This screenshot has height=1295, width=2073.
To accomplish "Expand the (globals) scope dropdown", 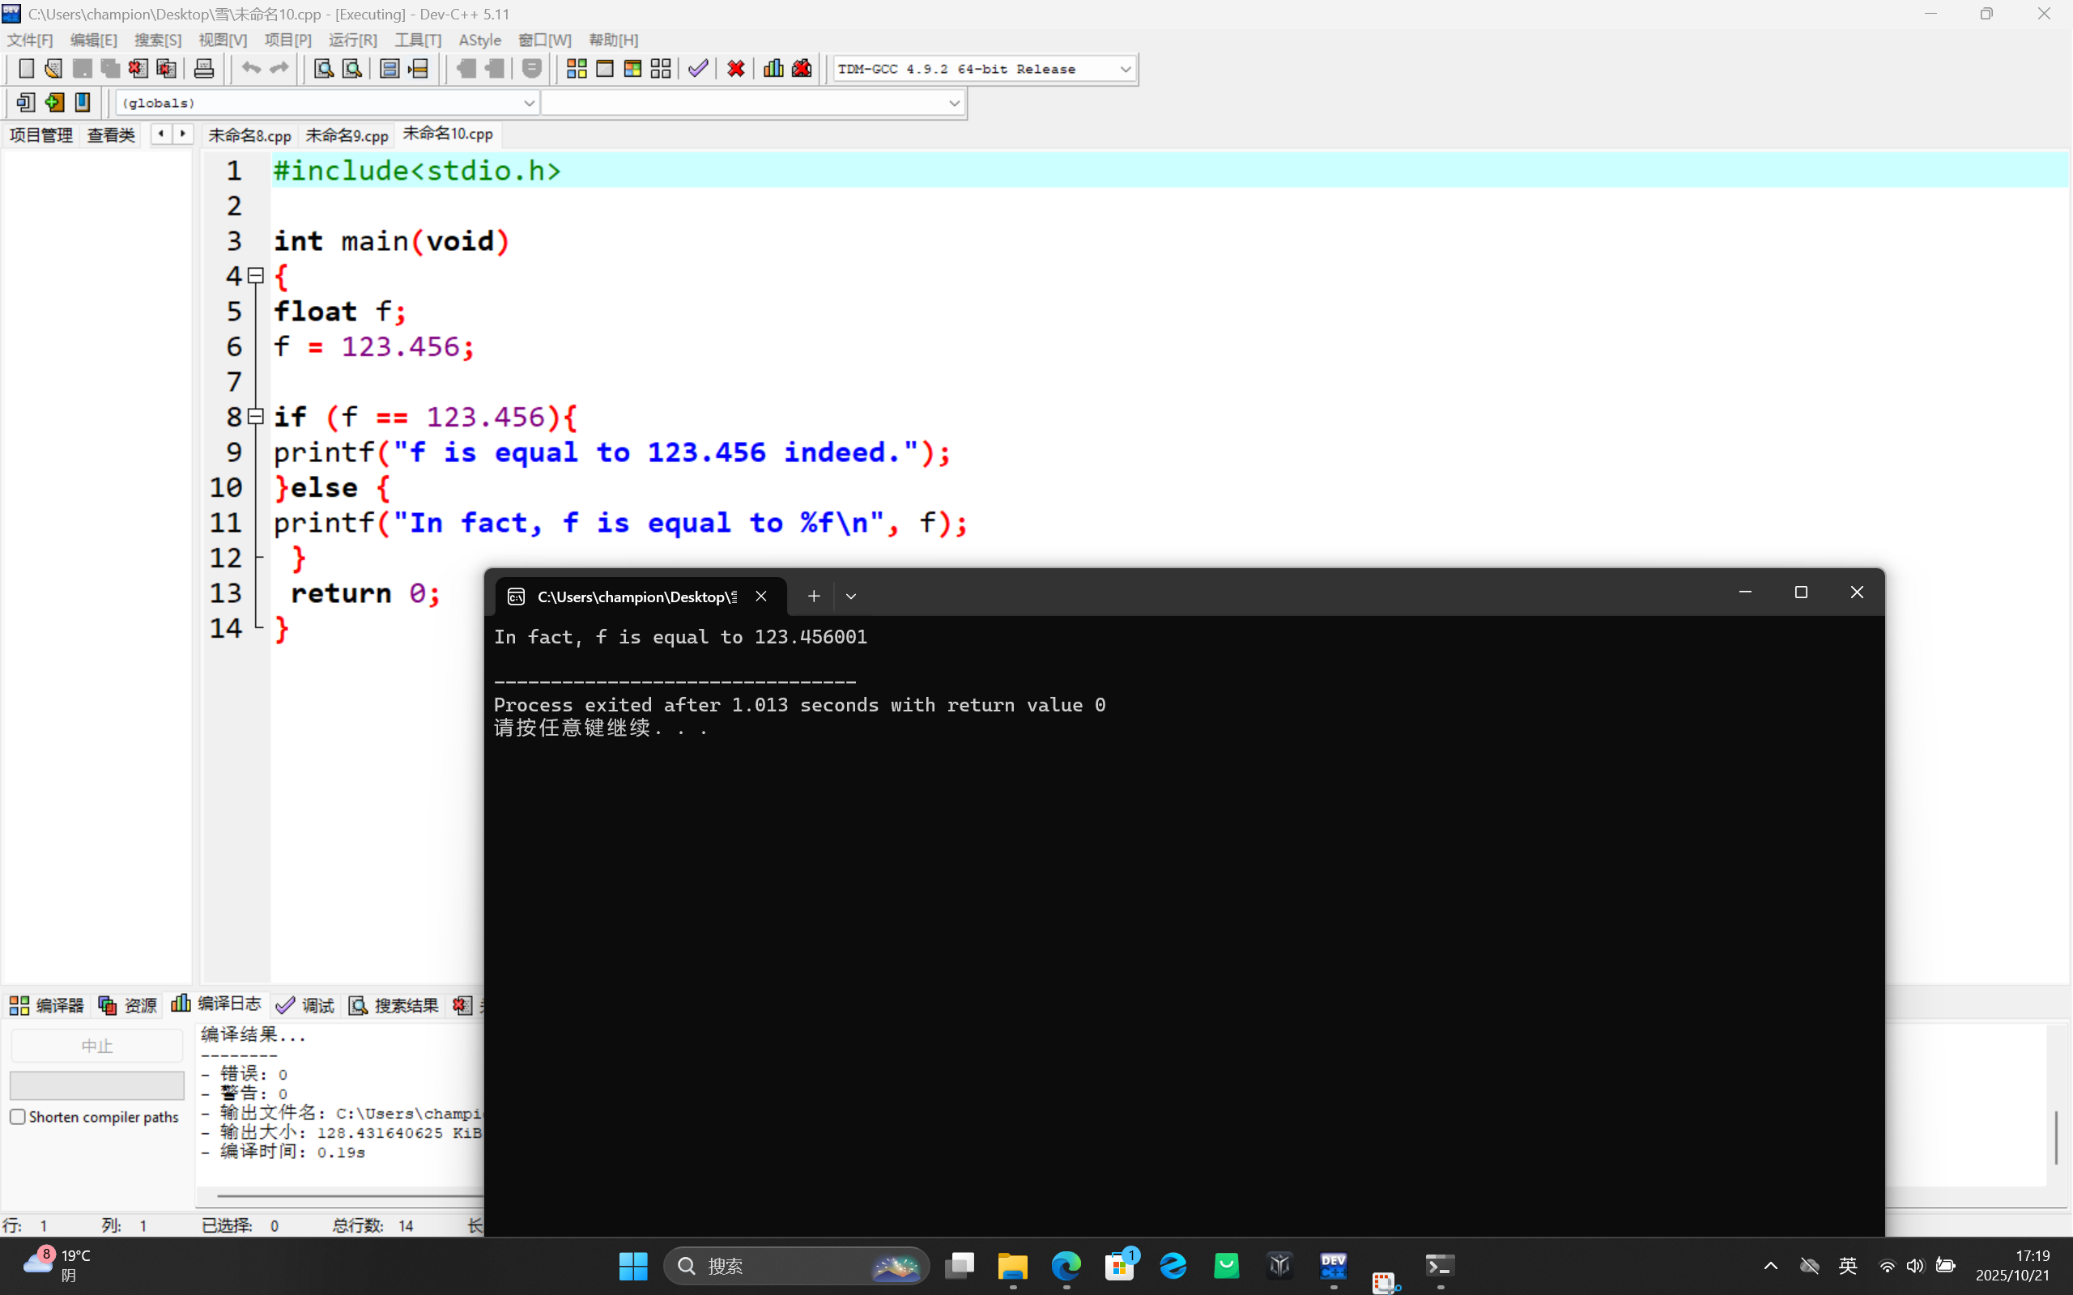I will (529, 103).
